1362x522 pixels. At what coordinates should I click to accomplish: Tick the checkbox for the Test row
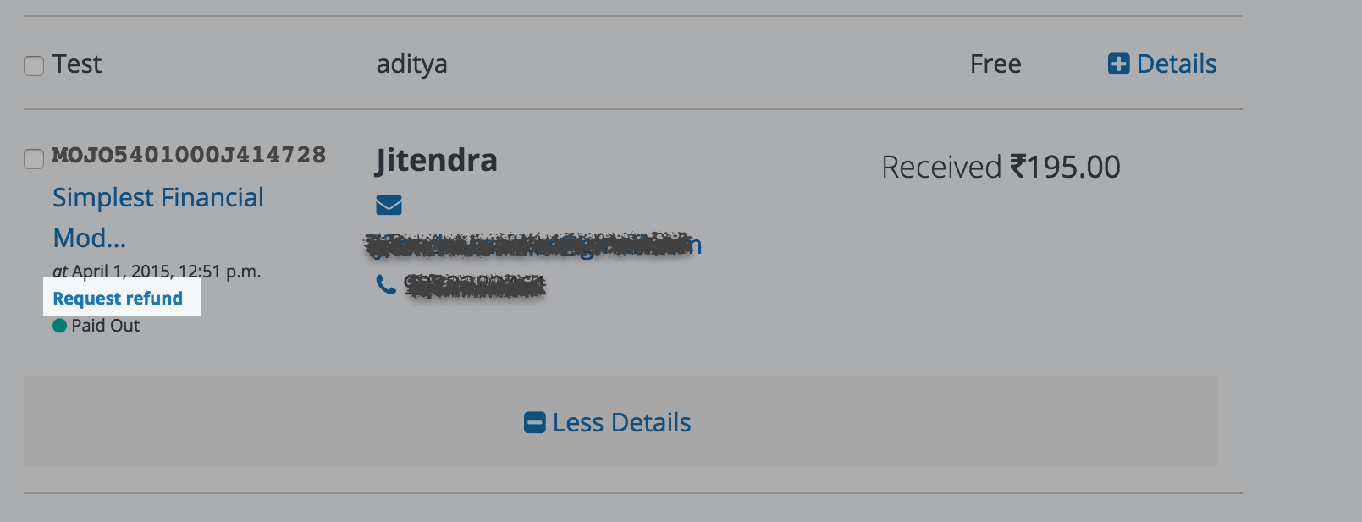[34, 66]
